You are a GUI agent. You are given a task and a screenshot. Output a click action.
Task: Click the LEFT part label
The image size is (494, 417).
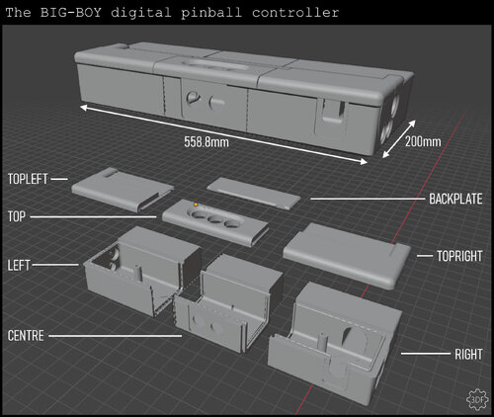point(19,265)
